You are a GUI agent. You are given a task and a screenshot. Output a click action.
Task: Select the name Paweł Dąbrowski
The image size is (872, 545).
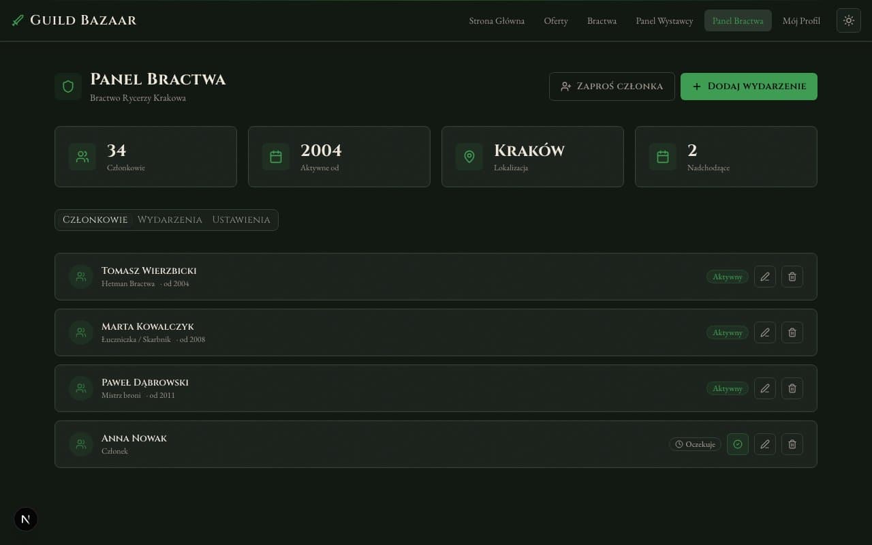pos(145,382)
